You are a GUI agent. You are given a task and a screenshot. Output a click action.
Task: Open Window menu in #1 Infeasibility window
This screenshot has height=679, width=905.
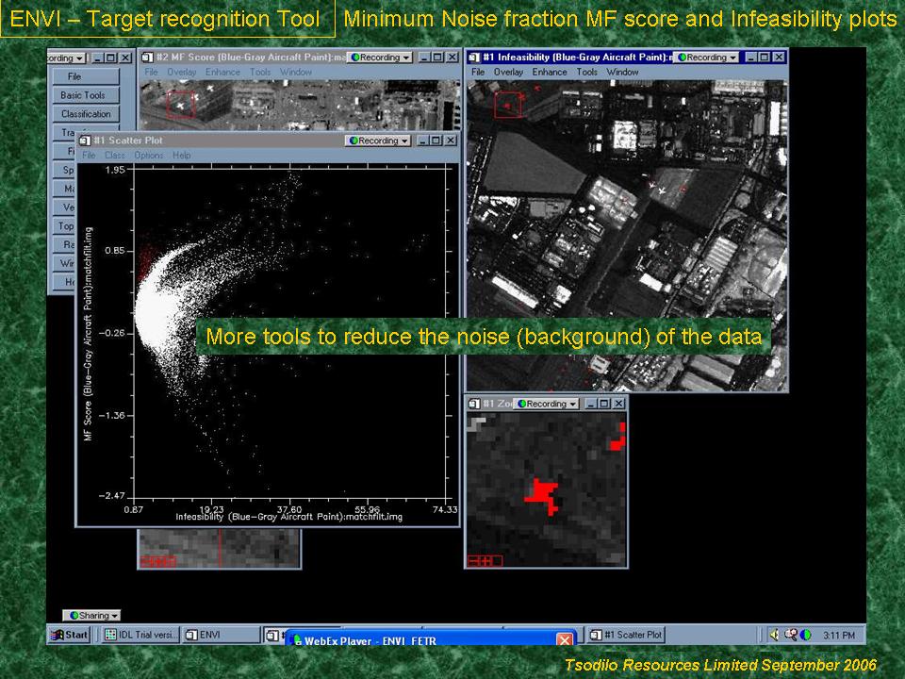point(622,73)
